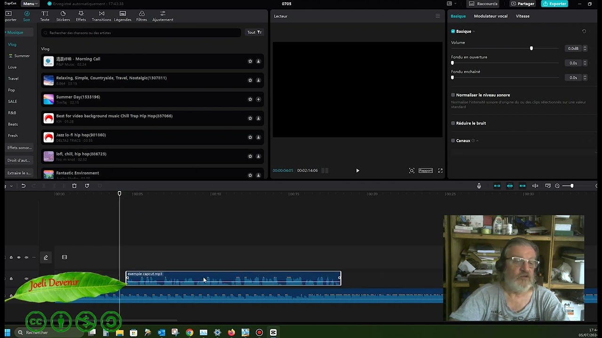Click the timeline zoom slider

(572, 186)
